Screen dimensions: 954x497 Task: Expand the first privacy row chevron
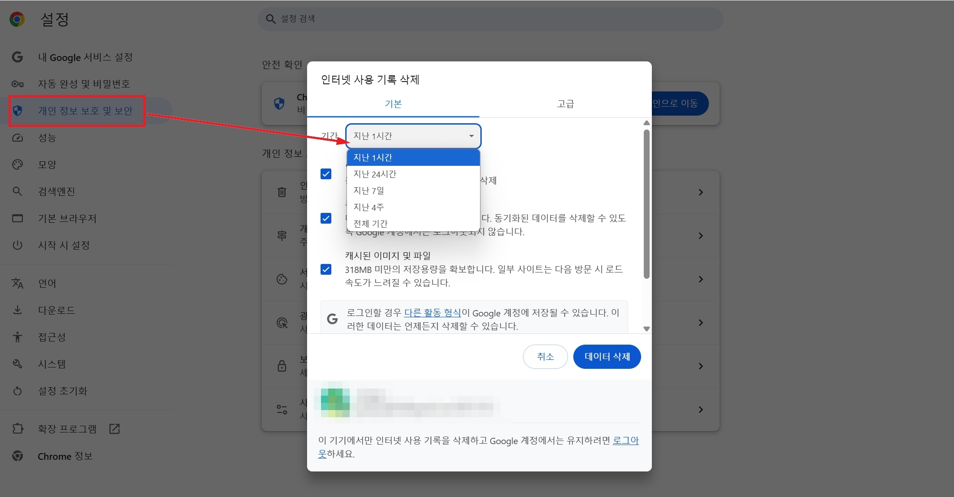click(701, 192)
